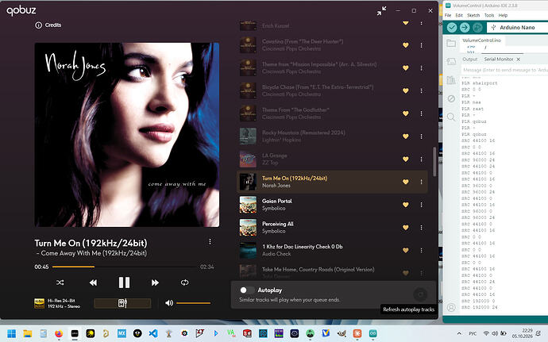
Task: Open more options for 1 Khz Dac Linearity Check
Action: click(x=422, y=251)
